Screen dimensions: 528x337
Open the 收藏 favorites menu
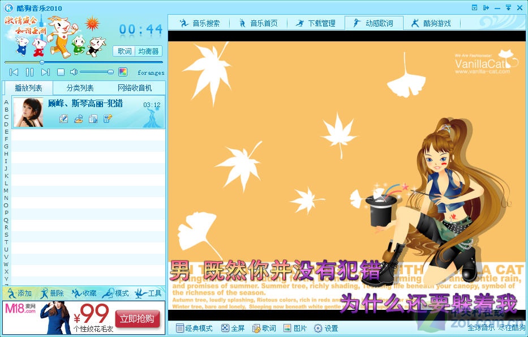[x=84, y=293]
